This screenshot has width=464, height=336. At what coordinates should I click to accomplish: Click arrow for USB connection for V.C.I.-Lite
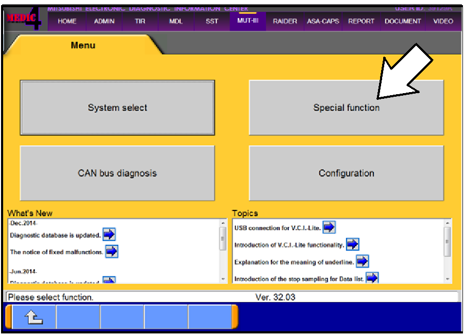coord(329,227)
